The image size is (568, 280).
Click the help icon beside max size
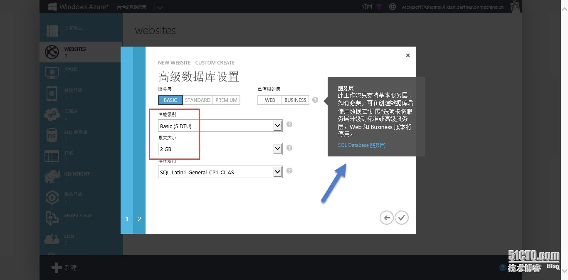(289, 148)
